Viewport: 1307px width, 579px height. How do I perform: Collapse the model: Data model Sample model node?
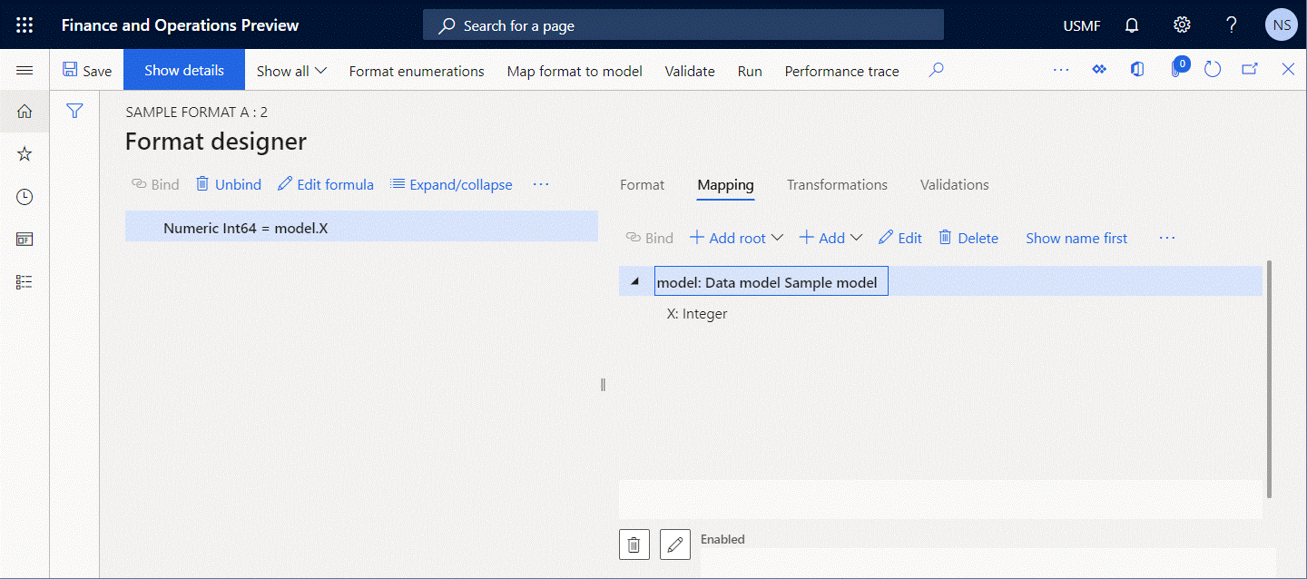634,280
